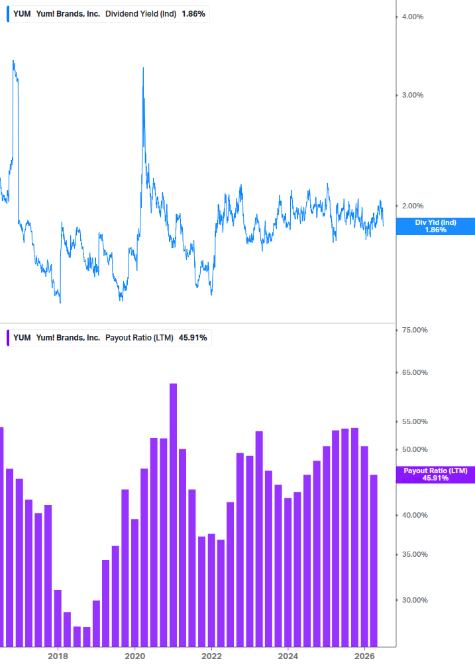Select the YUM Dividend Yield legend label
Image resolution: width=475 pixels, height=667 pixels.
(109, 14)
